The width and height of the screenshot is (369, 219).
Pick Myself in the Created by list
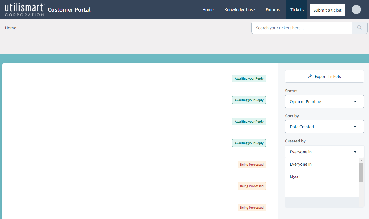[322, 177]
